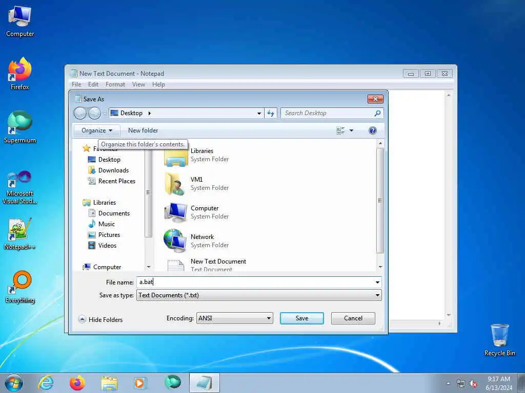Select Libraries in the navigation pane
525x393 pixels.
99,203
